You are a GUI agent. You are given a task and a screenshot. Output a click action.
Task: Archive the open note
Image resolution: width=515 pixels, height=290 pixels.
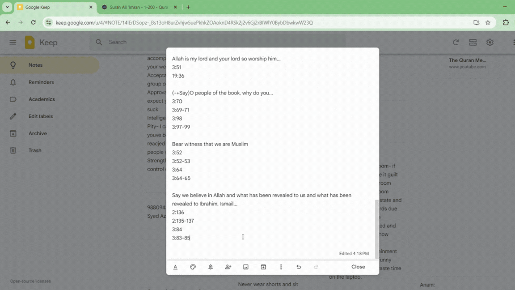click(x=263, y=267)
